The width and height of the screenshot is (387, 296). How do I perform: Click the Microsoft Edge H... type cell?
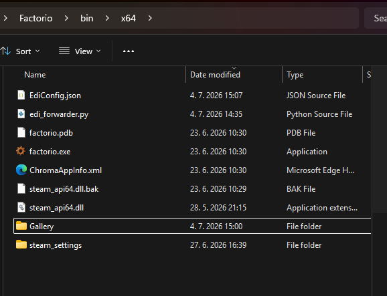(320, 170)
